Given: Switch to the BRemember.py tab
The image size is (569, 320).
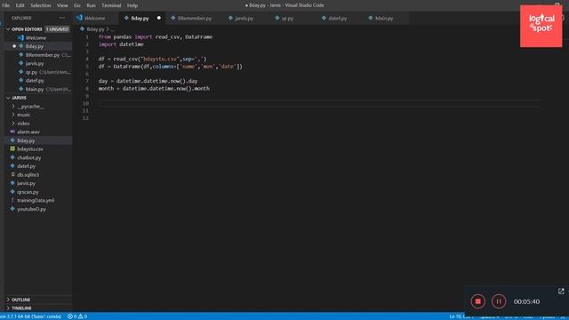Looking at the screenshot, I should (195, 18).
